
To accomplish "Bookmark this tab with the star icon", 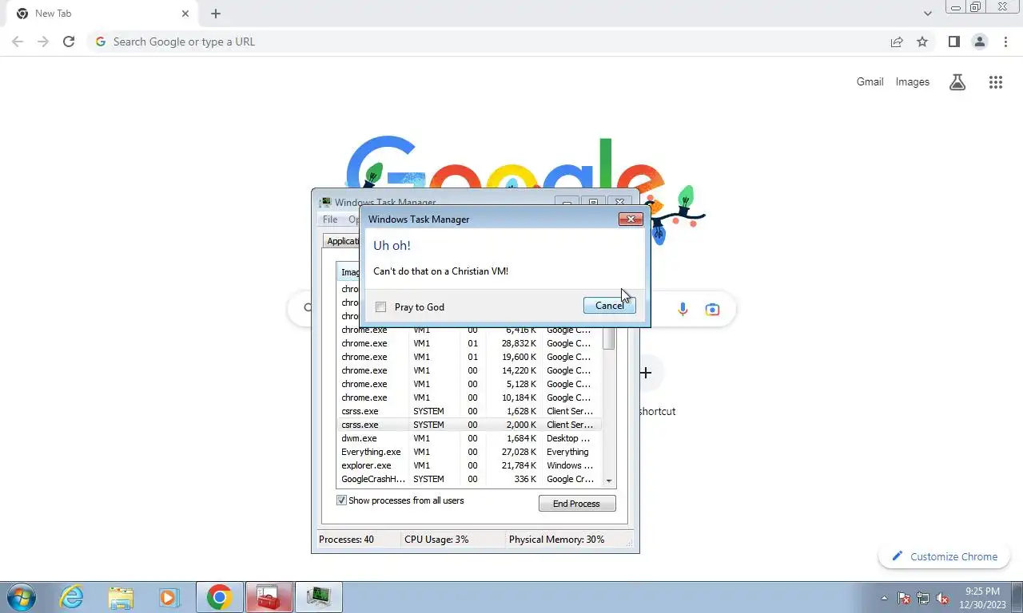I will [922, 42].
